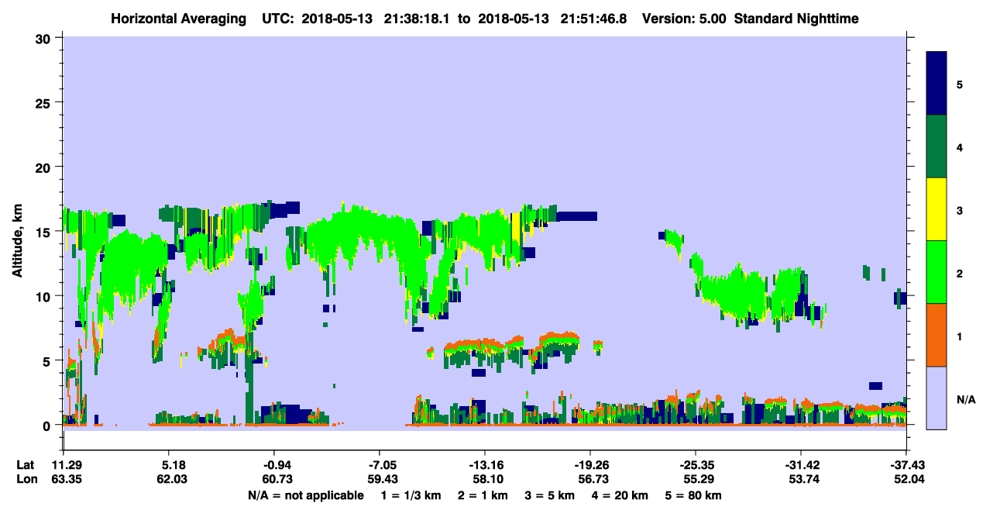
Task: Click the 'Lat' row label
Action: tap(25, 465)
